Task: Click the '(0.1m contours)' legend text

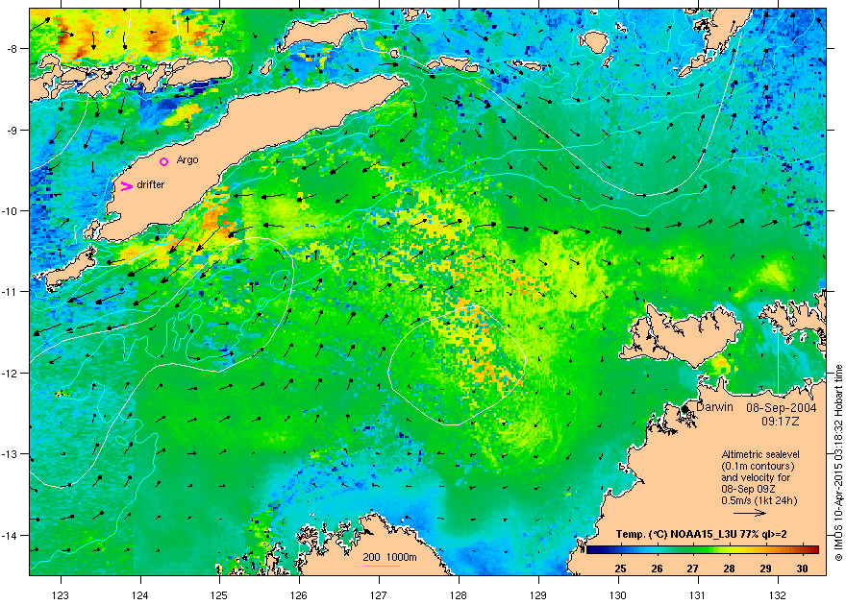Action: (758, 466)
